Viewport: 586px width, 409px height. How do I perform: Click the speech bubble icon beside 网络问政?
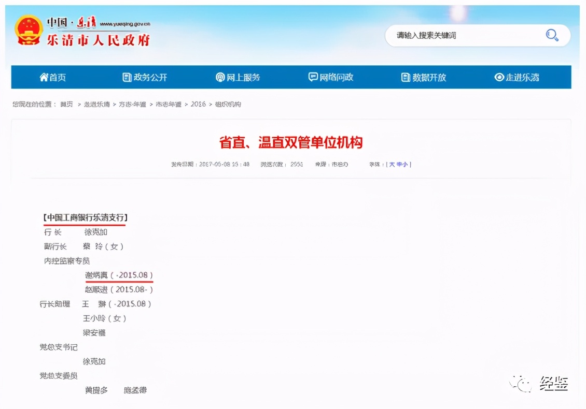point(313,77)
